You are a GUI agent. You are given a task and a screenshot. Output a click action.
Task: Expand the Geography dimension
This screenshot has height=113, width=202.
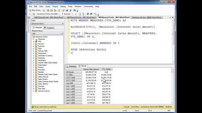(33, 60)
